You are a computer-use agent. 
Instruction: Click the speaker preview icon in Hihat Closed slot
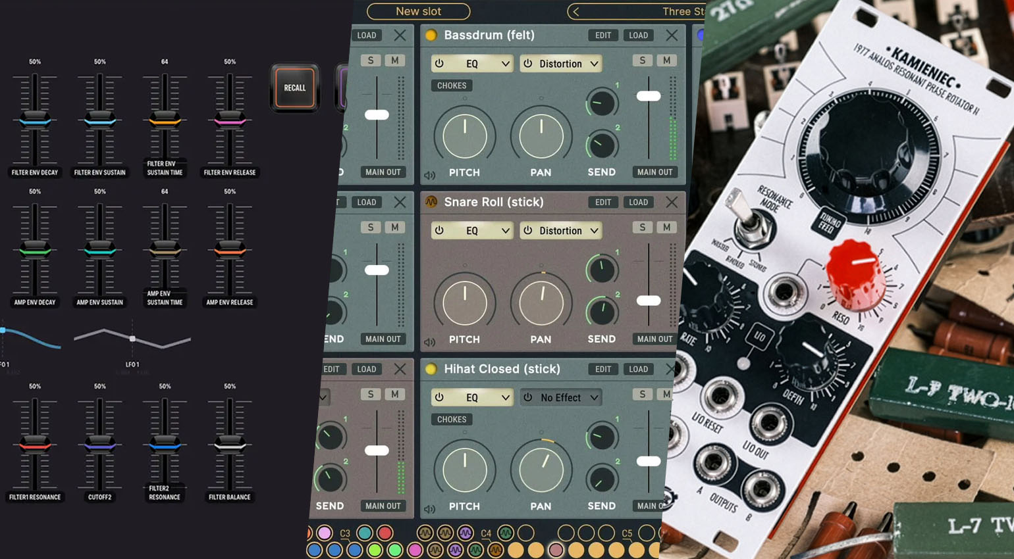430,509
